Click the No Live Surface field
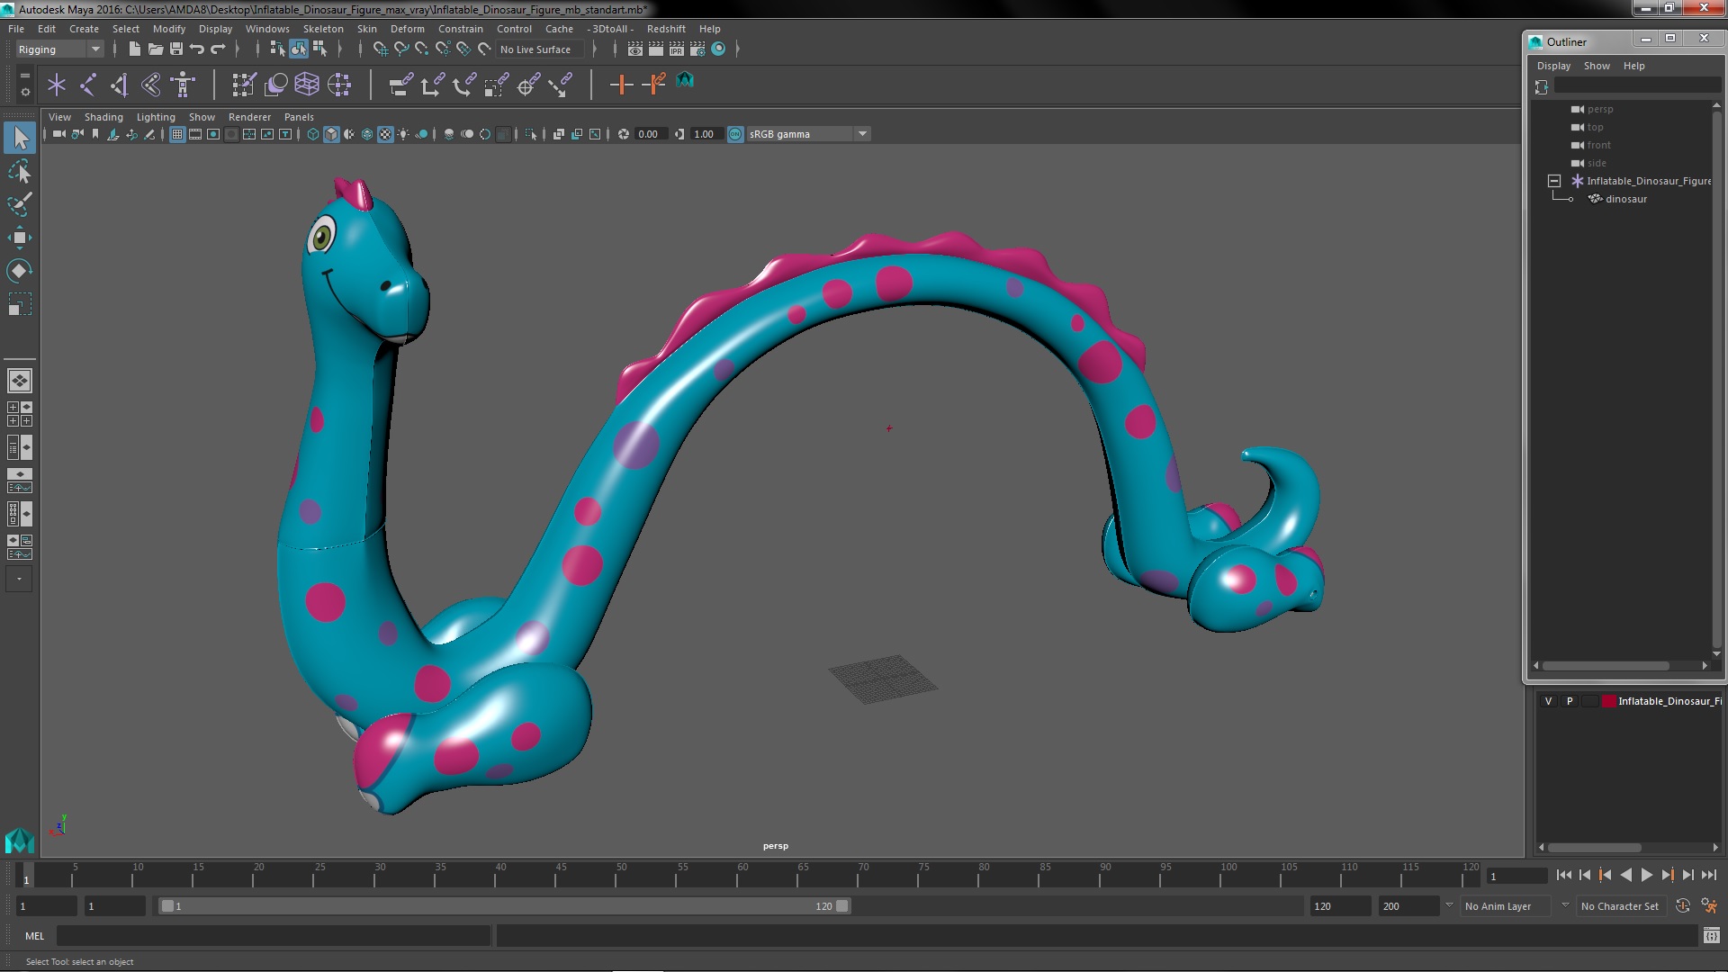 pos(541,49)
